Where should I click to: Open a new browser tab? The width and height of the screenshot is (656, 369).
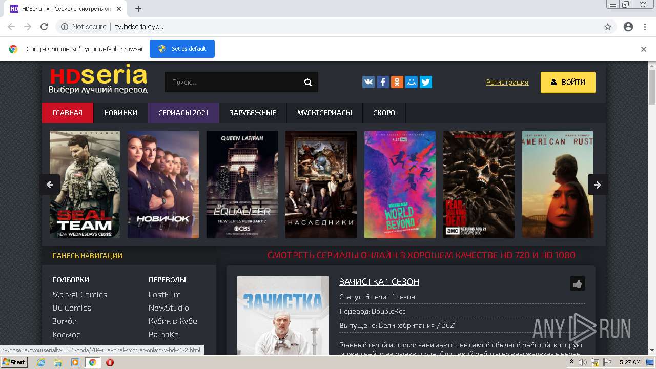pyautogui.click(x=138, y=9)
